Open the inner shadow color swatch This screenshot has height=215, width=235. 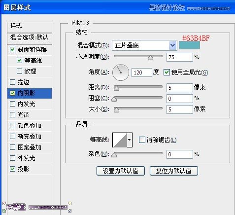189,45
